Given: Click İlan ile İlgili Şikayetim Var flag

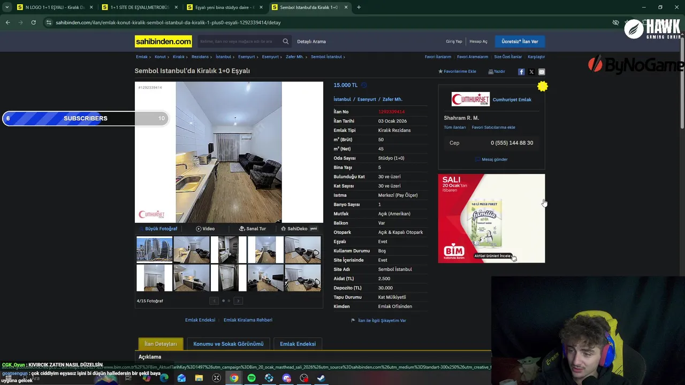Looking at the screenshot, I should 378,320.
